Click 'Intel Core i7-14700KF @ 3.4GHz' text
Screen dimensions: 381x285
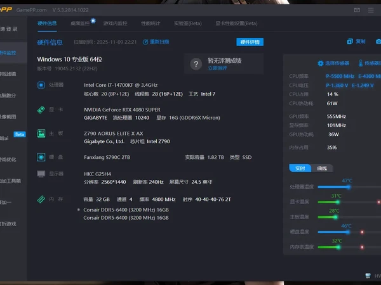(121, 85)
